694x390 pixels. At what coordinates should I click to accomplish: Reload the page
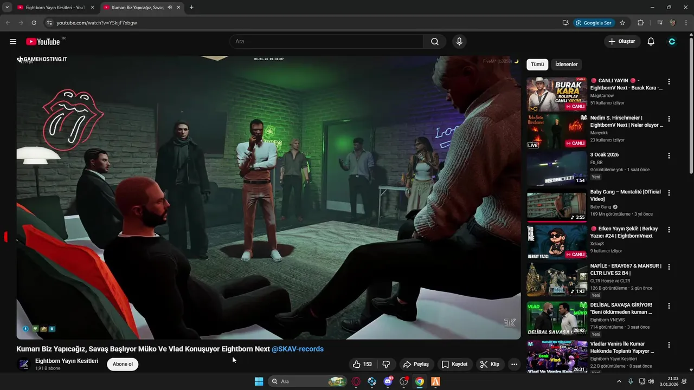click(34, 23)
